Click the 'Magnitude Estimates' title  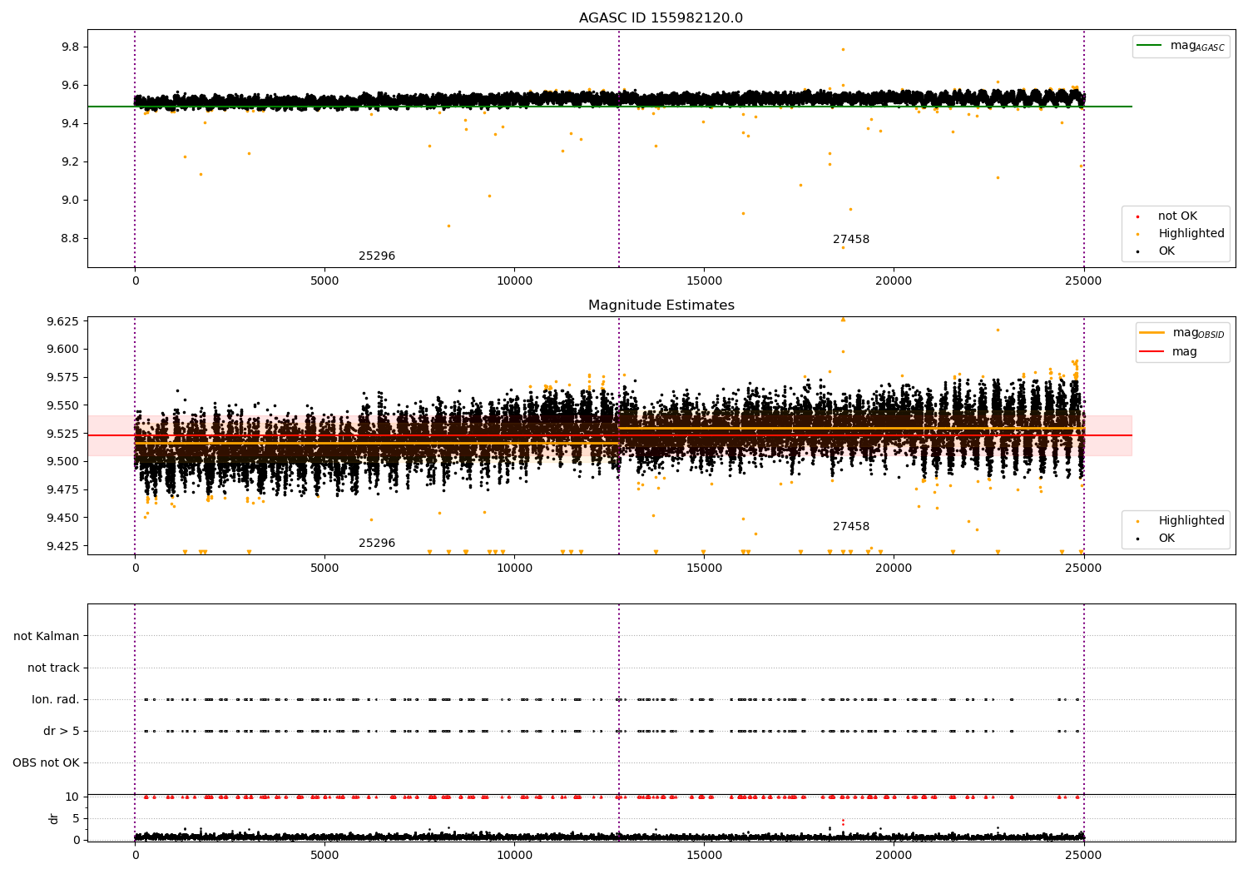click(661, 305)
